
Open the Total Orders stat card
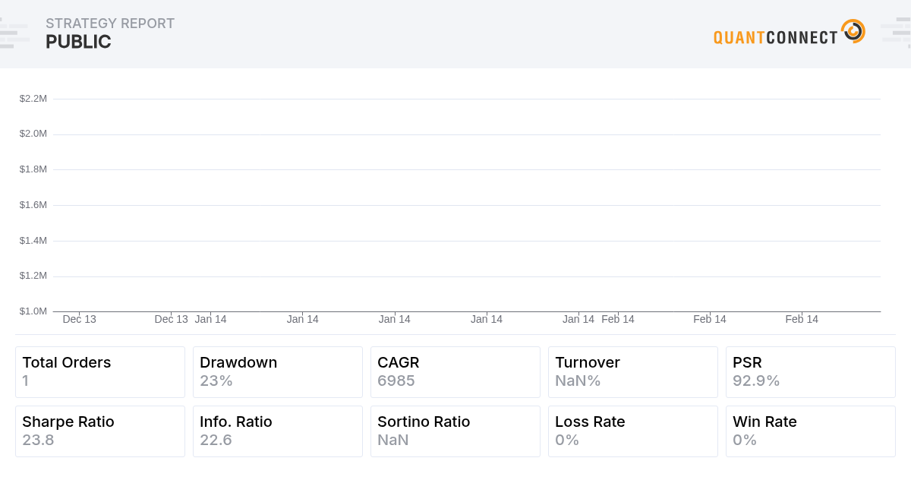[100, 372]
